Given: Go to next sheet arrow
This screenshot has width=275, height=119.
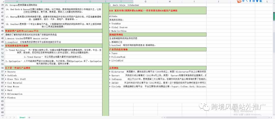Looking at the screenshot, I should [x=10, y=117].
